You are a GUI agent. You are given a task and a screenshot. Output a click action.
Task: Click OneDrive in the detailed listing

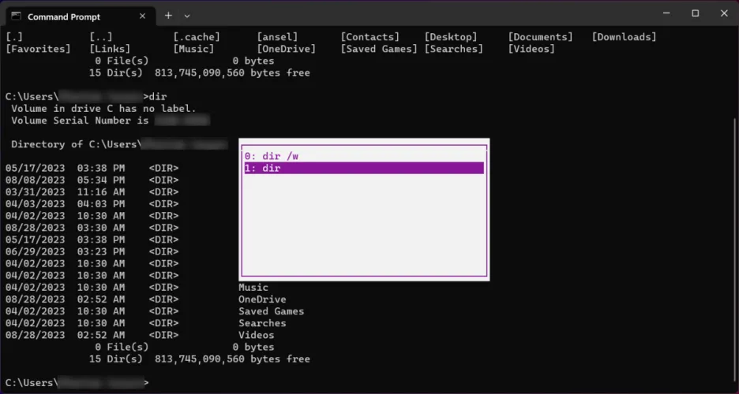pos(262,299)
